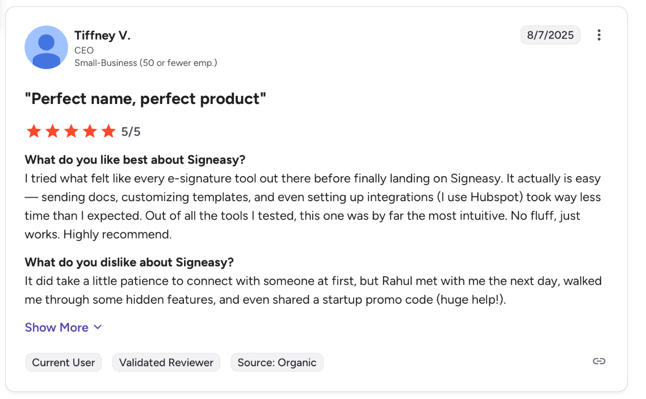This screenshot has height=399, width=646.
Task: Click the fifth rating star
Action: [109, 131]
